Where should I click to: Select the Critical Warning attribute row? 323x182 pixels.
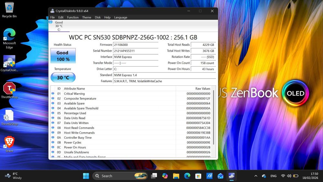coord(131,93)
